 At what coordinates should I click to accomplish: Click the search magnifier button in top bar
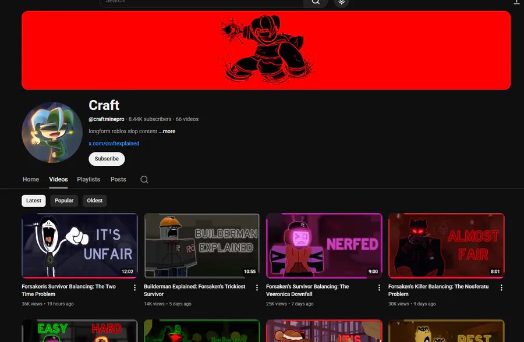pyautogui.click(x=316, y=3)
